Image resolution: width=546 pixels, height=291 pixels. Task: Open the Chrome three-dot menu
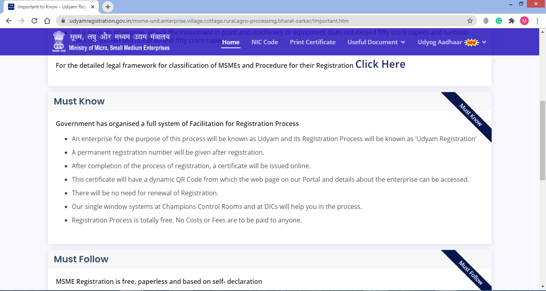tap(538, 20)
